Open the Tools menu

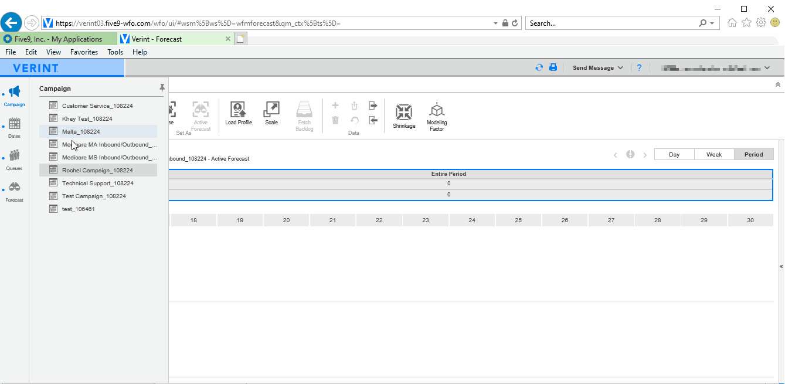tap(115, 52)
